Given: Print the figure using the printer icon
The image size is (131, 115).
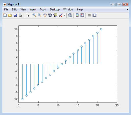Looking at the screenshot, I should pyautogui.click(x=20, y=15).
